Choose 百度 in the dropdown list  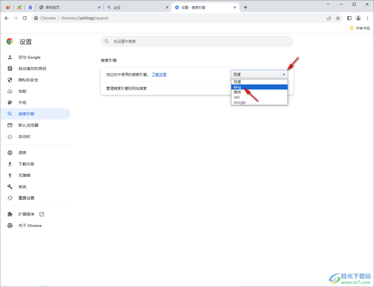(259, 82)
